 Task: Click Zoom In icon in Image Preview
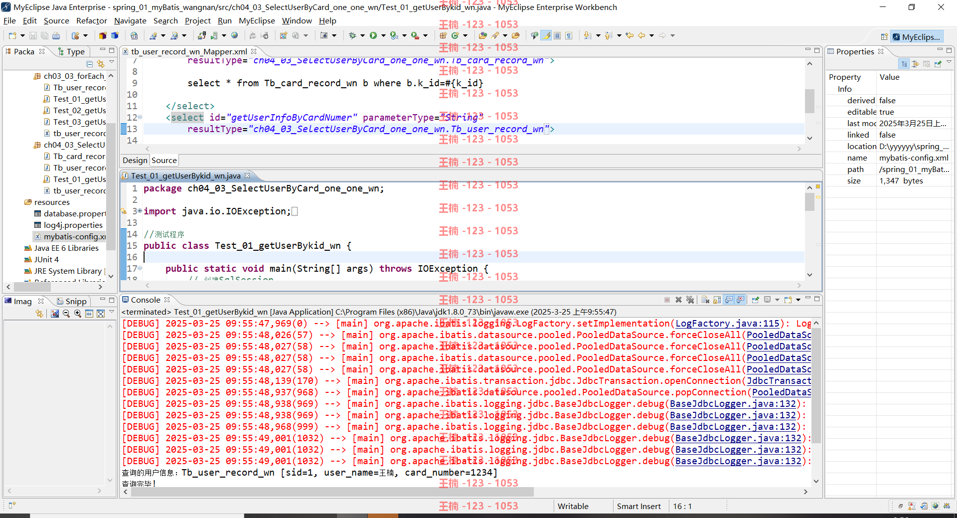[78, 314]
